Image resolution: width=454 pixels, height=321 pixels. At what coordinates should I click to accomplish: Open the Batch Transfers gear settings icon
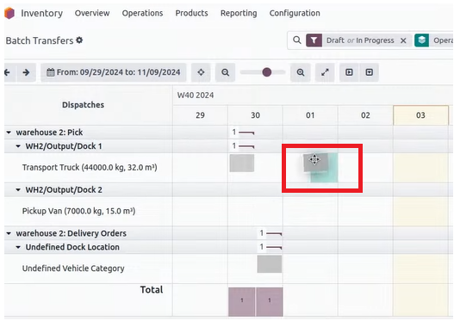pos(79,40)
